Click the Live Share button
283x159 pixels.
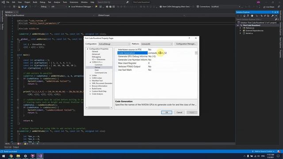tap(268, 7)
